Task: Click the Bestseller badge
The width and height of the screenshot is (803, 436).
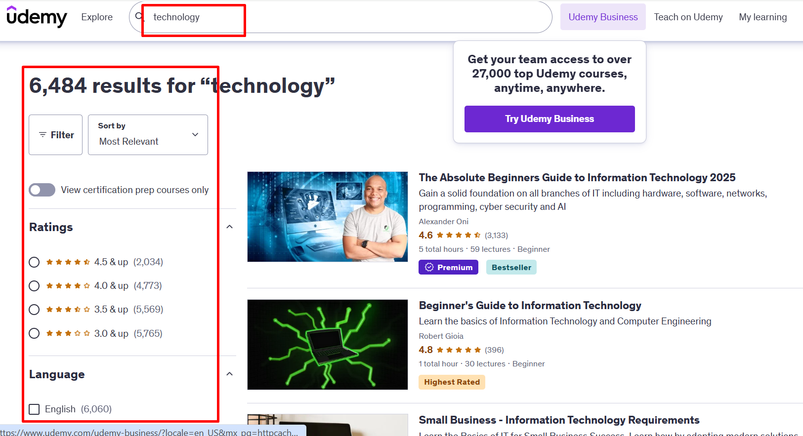Action: coord(511,267)
